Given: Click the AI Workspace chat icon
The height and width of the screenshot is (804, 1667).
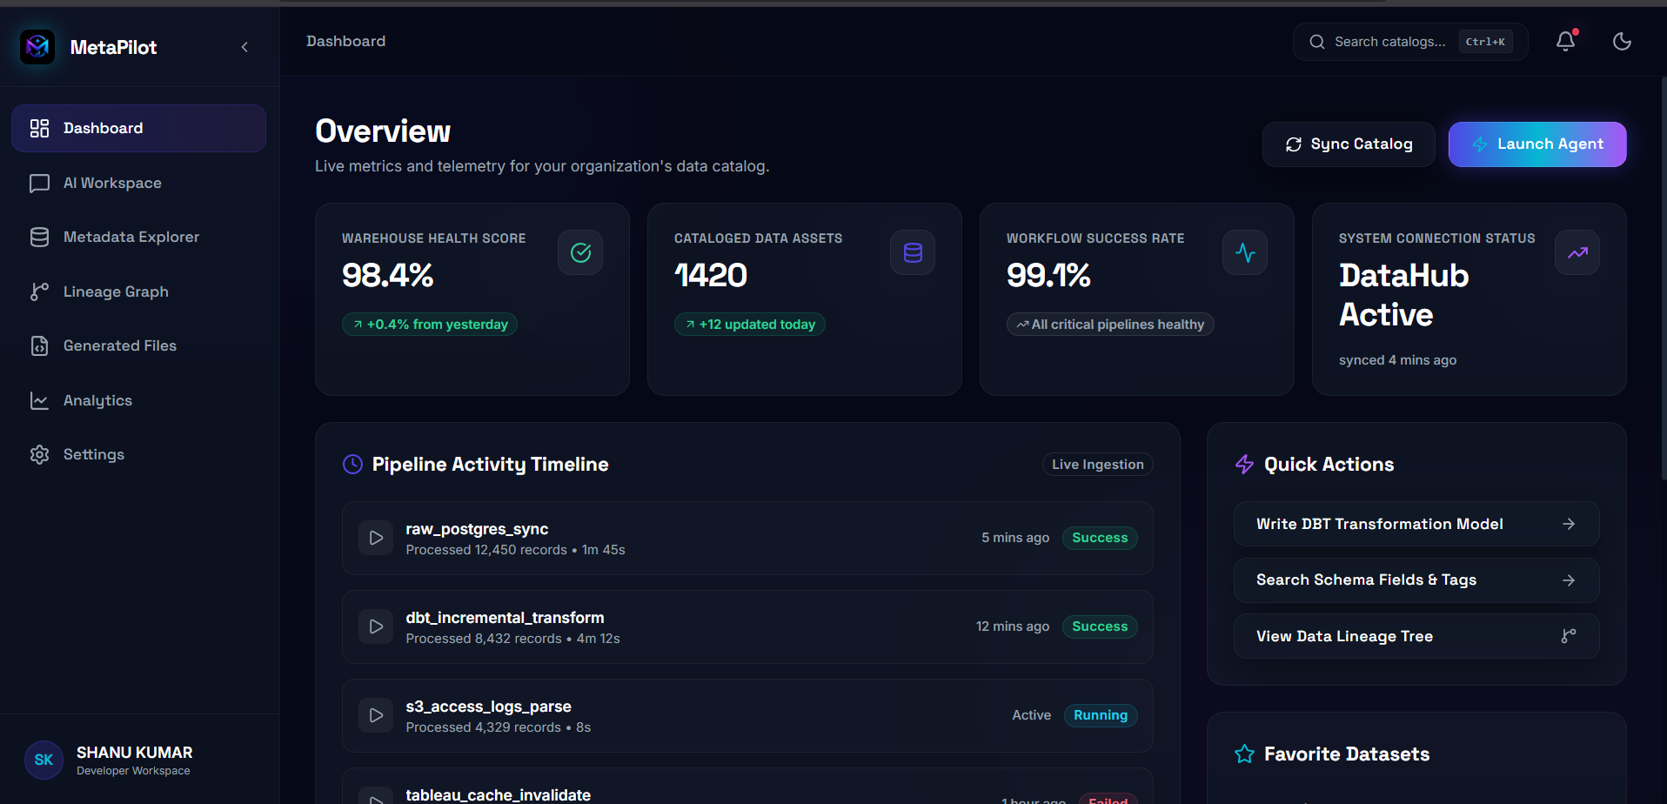Looking at the screenshot, I should (39, 183).
